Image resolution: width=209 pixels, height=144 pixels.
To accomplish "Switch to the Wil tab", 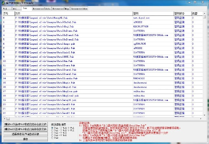I will (x=7, y=9).
